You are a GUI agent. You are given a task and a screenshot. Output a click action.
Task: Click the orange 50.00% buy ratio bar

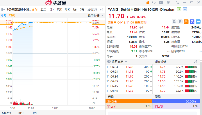coord(129,102)
